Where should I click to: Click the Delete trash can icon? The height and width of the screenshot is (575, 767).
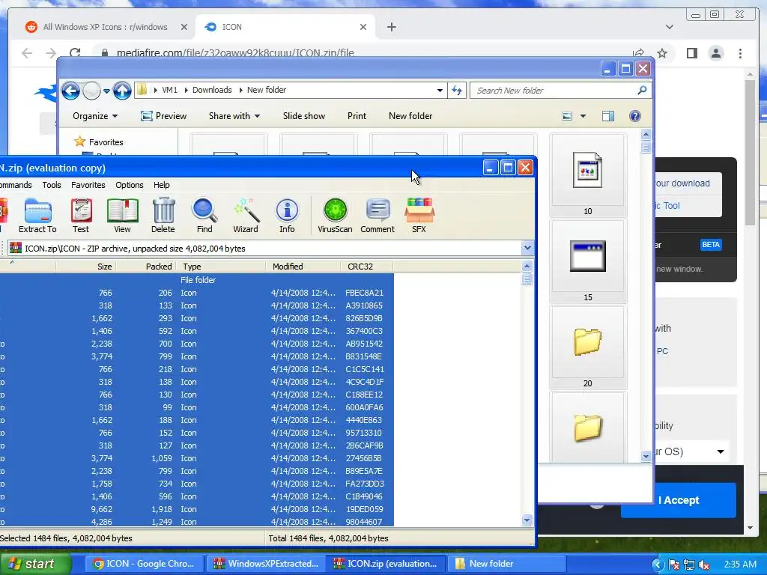tap(163, 215)
